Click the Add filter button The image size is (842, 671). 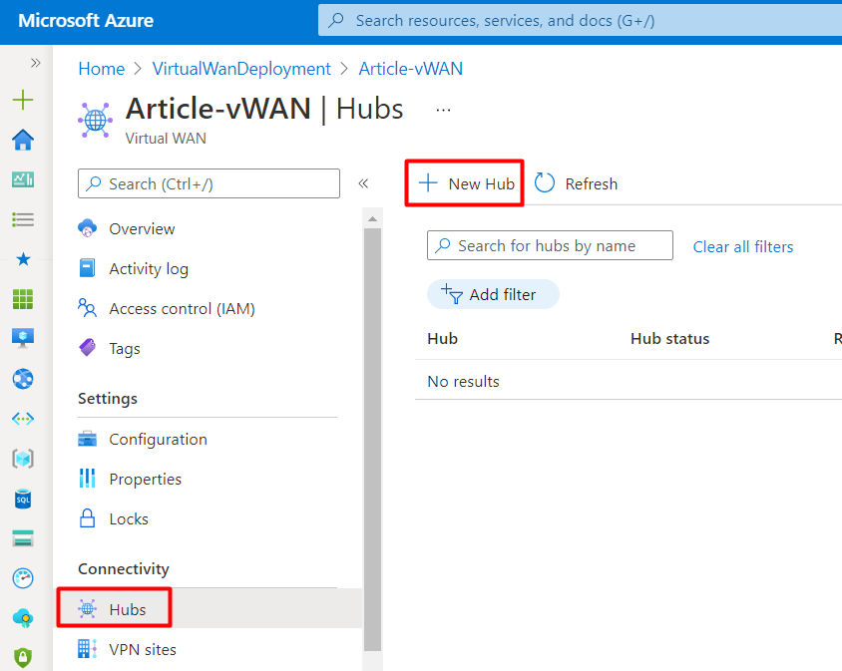point(493,294)
